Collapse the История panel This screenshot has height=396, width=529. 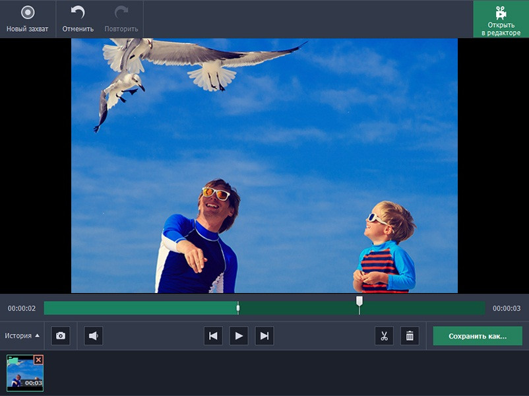(x=22, y=336)
